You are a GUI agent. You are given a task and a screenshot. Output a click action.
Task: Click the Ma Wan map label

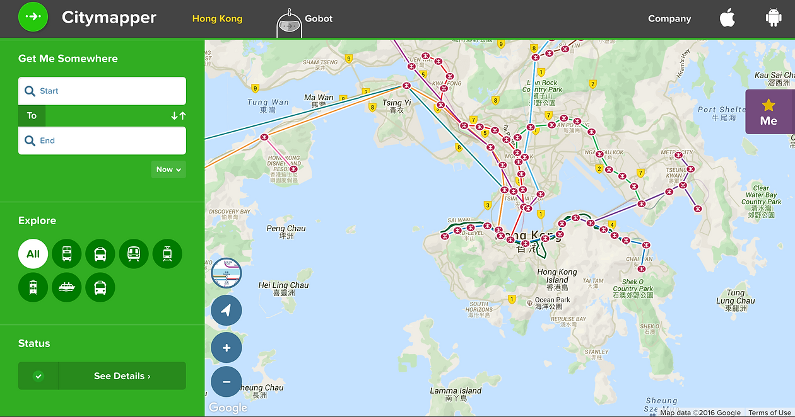coord(319,101)
